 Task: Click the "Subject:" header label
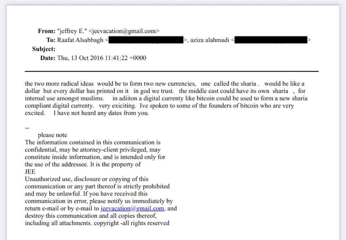tap(44, 49)
